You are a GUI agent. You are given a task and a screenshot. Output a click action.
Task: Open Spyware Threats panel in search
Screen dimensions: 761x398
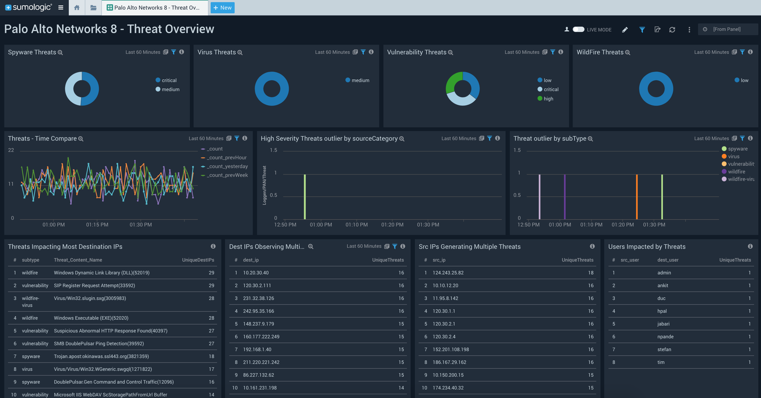click(x=60, y=52)
